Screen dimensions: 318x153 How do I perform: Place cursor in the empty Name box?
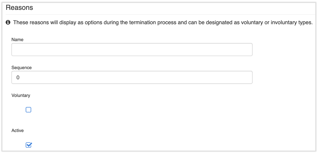132,50
